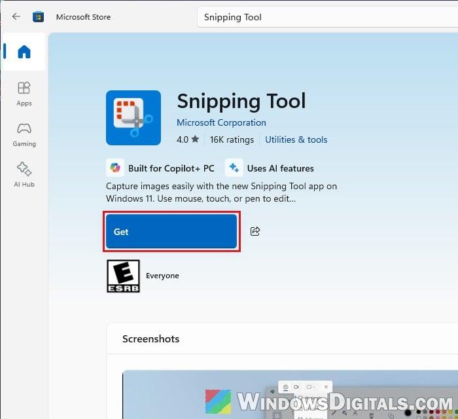The width and height of the screenshot is (458, 419).
Task: Click the AI features sparkle icon
Action: pos(234,168)
